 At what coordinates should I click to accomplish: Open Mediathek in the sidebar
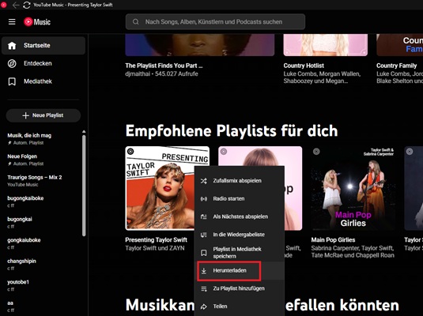43,81
